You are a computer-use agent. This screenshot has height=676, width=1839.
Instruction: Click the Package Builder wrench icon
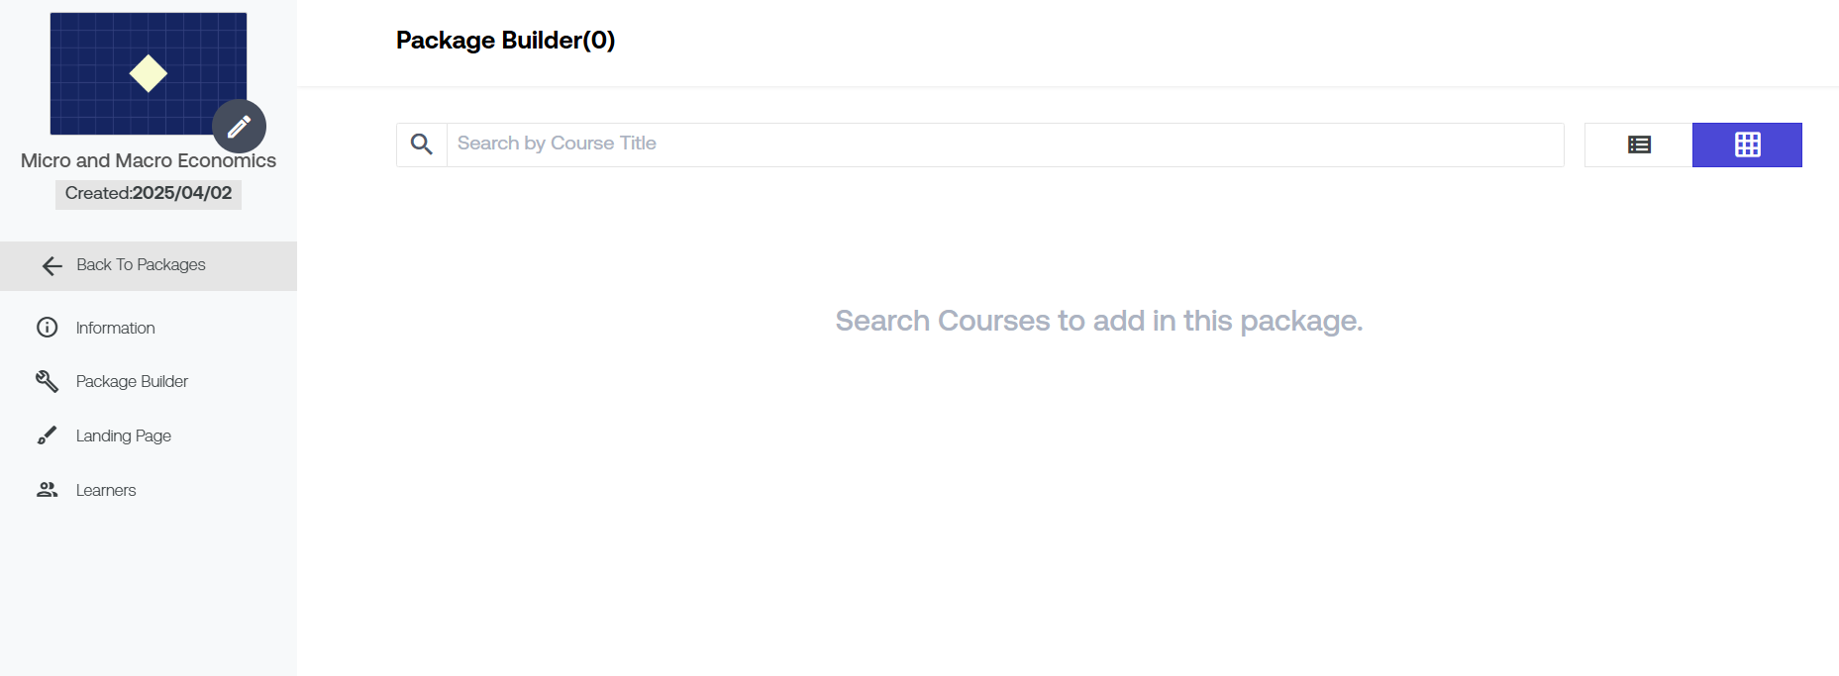point(48,381)
